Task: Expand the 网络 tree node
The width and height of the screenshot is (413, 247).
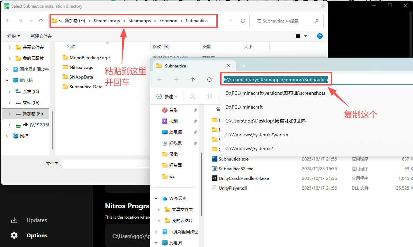Action: click(7, 136)
